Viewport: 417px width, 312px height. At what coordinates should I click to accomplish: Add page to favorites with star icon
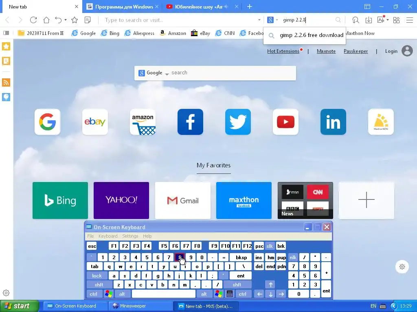[75, 20]
